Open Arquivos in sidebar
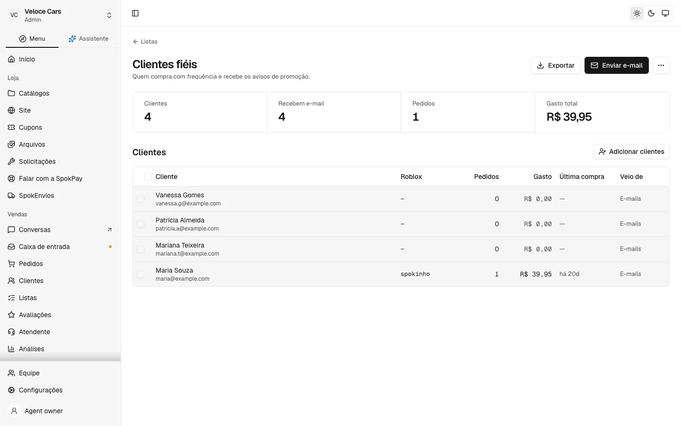 [x=60, y=144]
